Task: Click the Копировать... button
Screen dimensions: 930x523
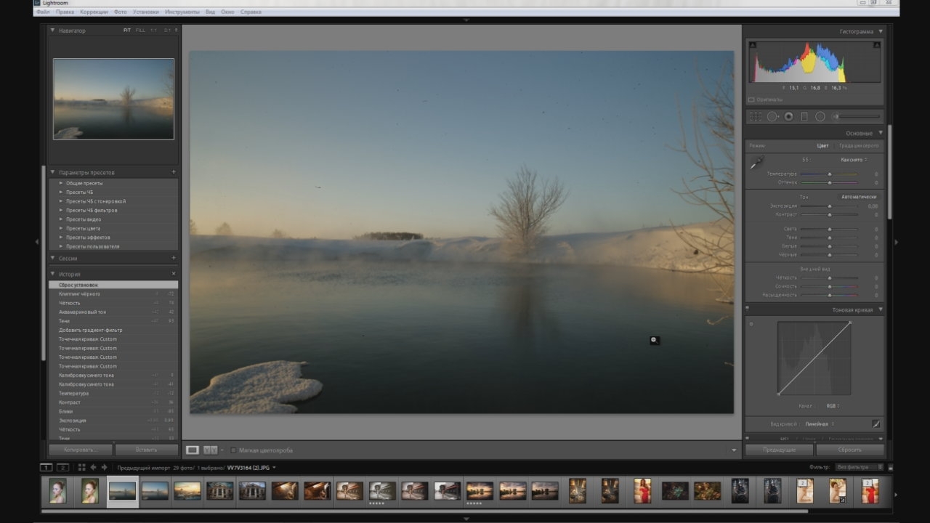Action: (81, 450)
